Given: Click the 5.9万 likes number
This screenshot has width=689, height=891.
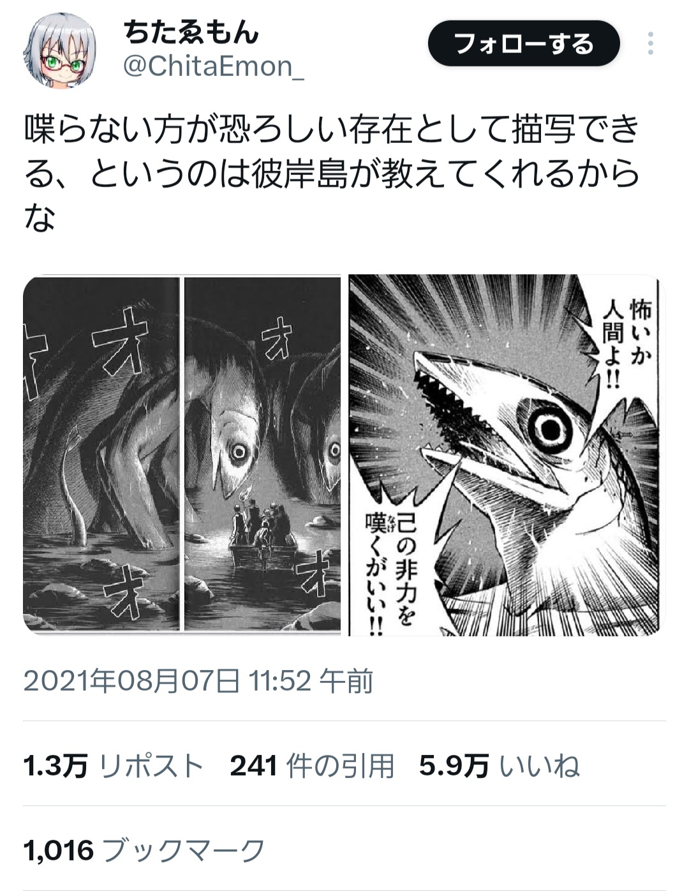Looking at the screenshot, I should [454, 766].
